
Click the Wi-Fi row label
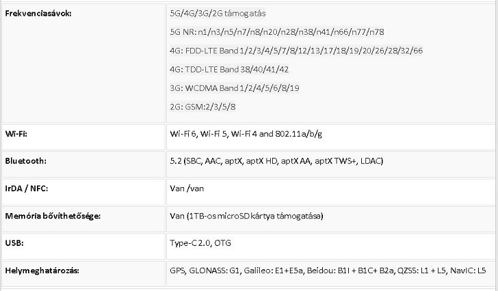pyautogui.click(x=16, y=134)
